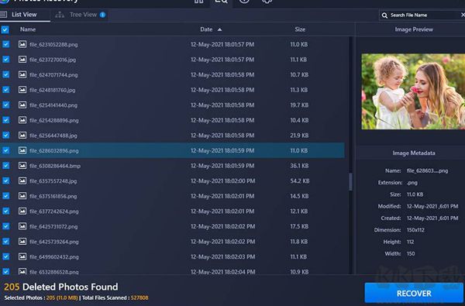465x306 pixels.
Task: Switch to the Tree View tab
Action: 83,15
